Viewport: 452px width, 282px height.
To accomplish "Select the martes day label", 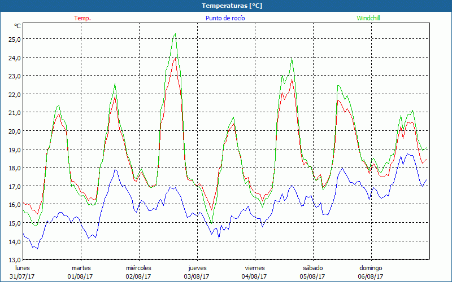I will pos(81,268).
